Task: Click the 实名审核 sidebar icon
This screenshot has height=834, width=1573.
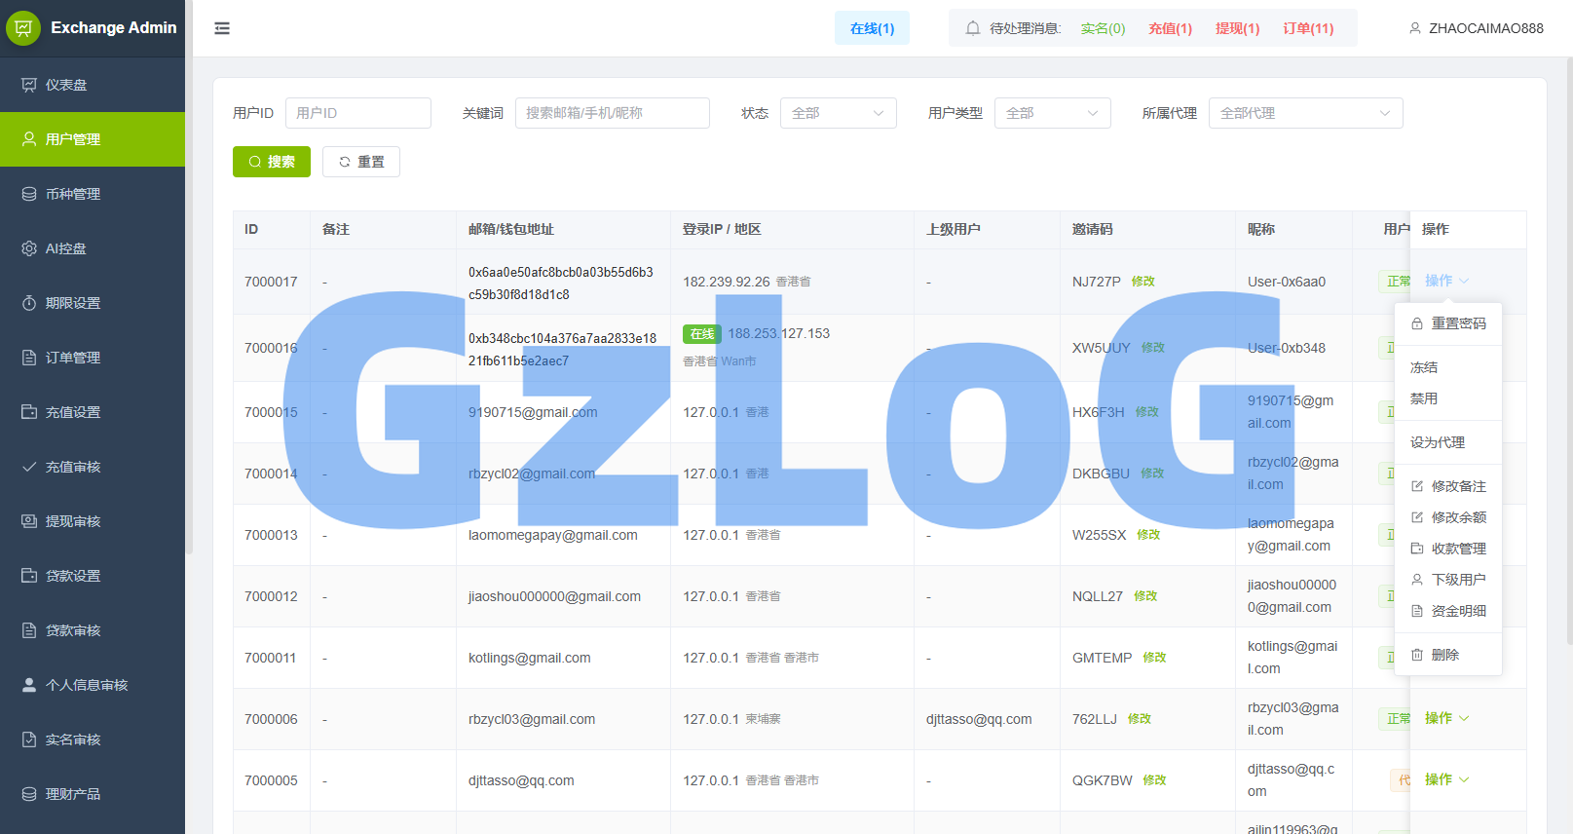Action: (29, 739)
